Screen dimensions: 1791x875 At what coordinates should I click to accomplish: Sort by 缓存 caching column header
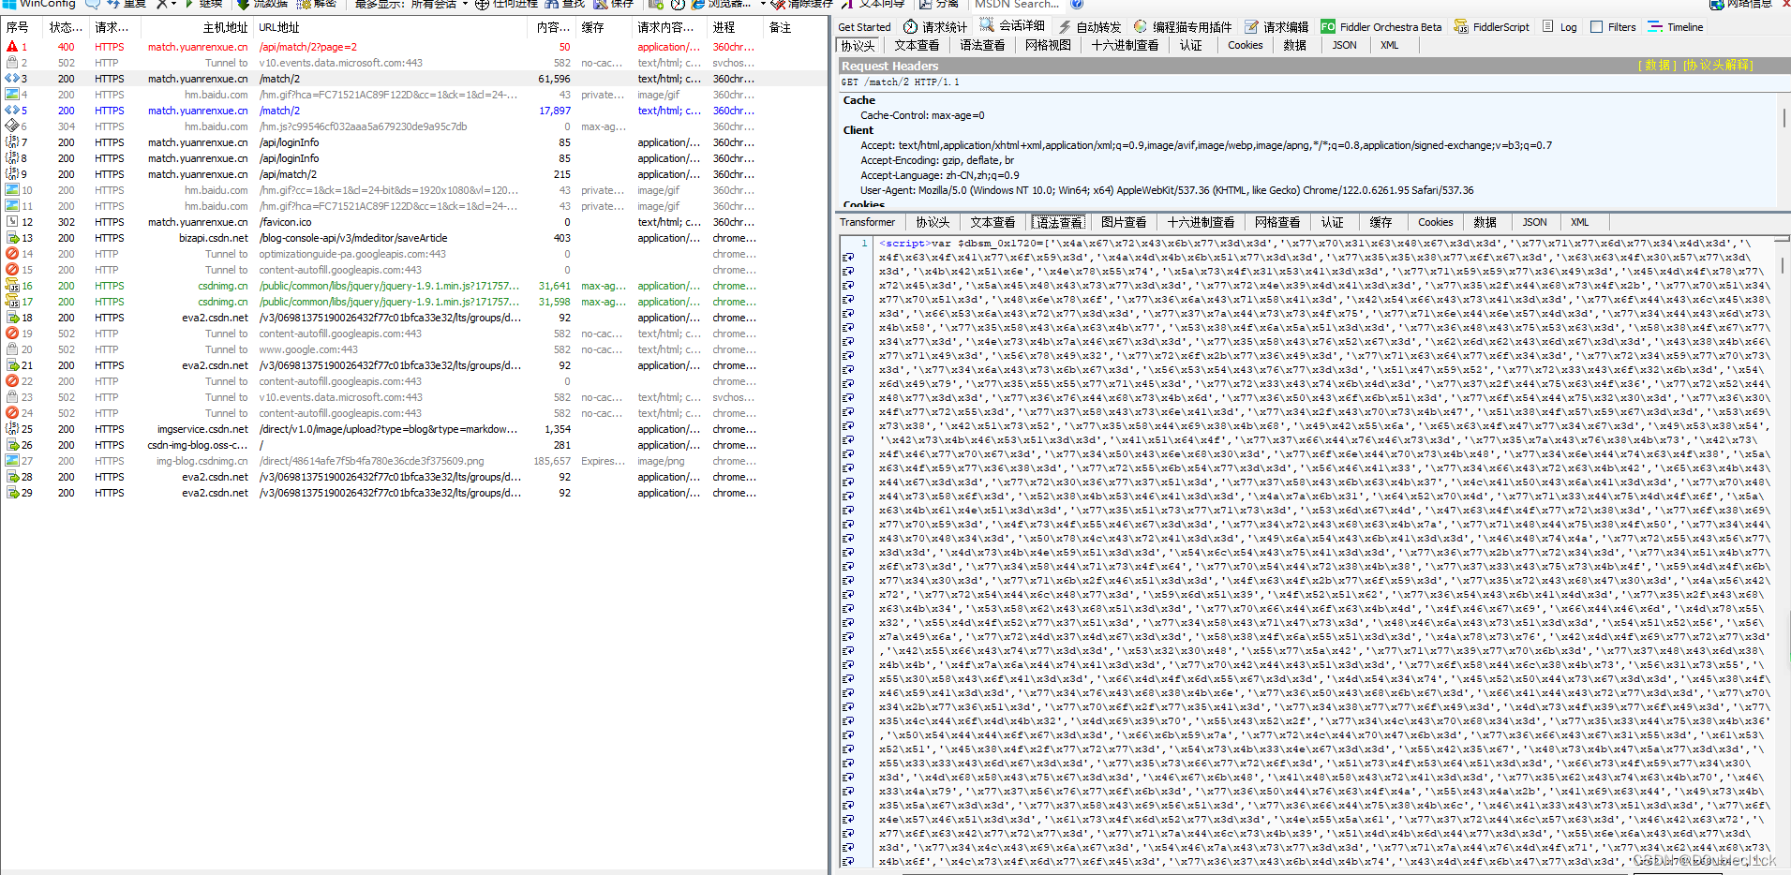pyautogui.click(x=604, y=28)
